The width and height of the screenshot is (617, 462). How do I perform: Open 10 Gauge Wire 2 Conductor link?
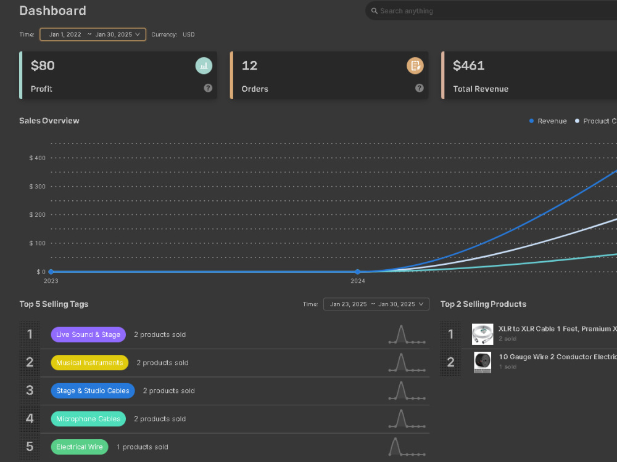click(x=558, y=357)
